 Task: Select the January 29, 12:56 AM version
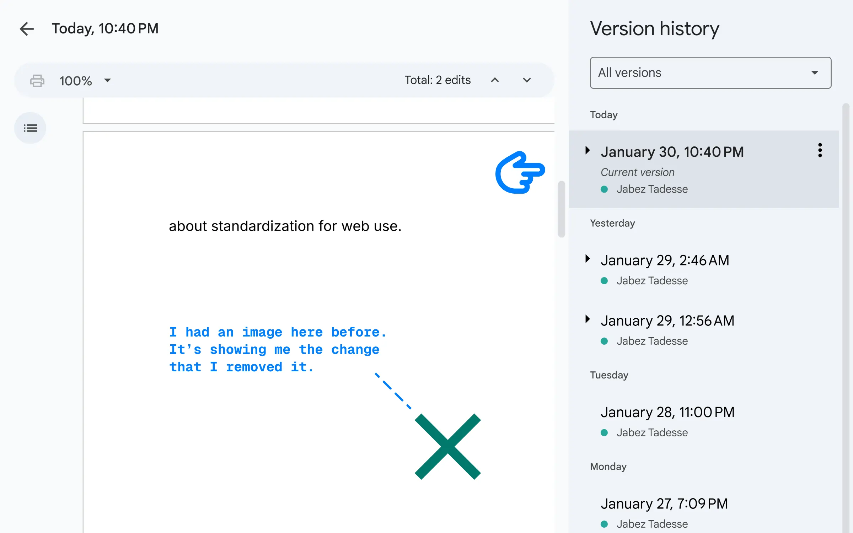click(704, 330)
